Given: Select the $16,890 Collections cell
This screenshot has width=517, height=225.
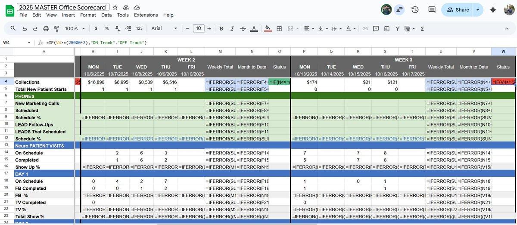Looking at the screenshot, I should pyautogui.click(x=93, y=82).
